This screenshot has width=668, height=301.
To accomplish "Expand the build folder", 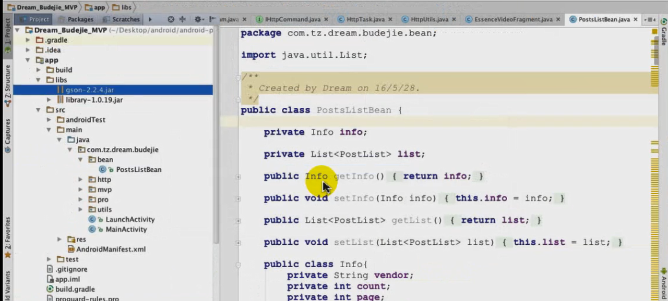I will click(x=38, y=70).
